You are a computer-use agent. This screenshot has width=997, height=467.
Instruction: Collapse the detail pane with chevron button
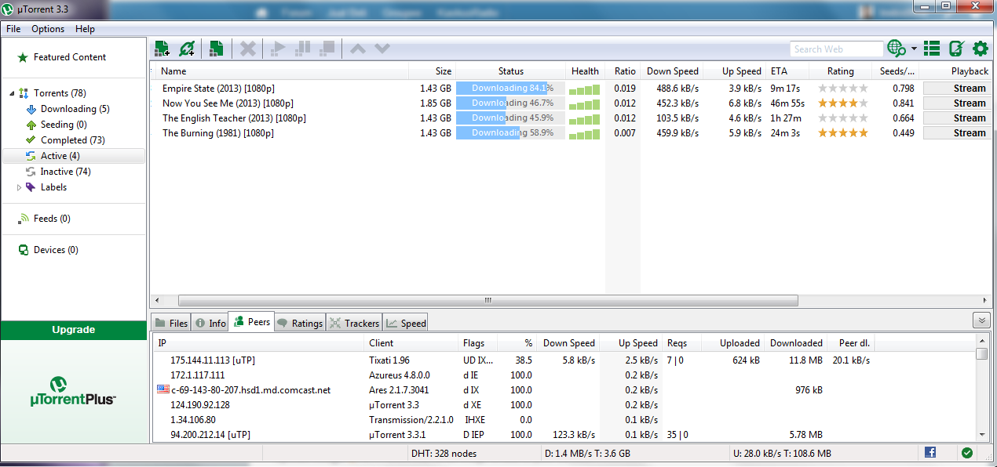(981, 320)
